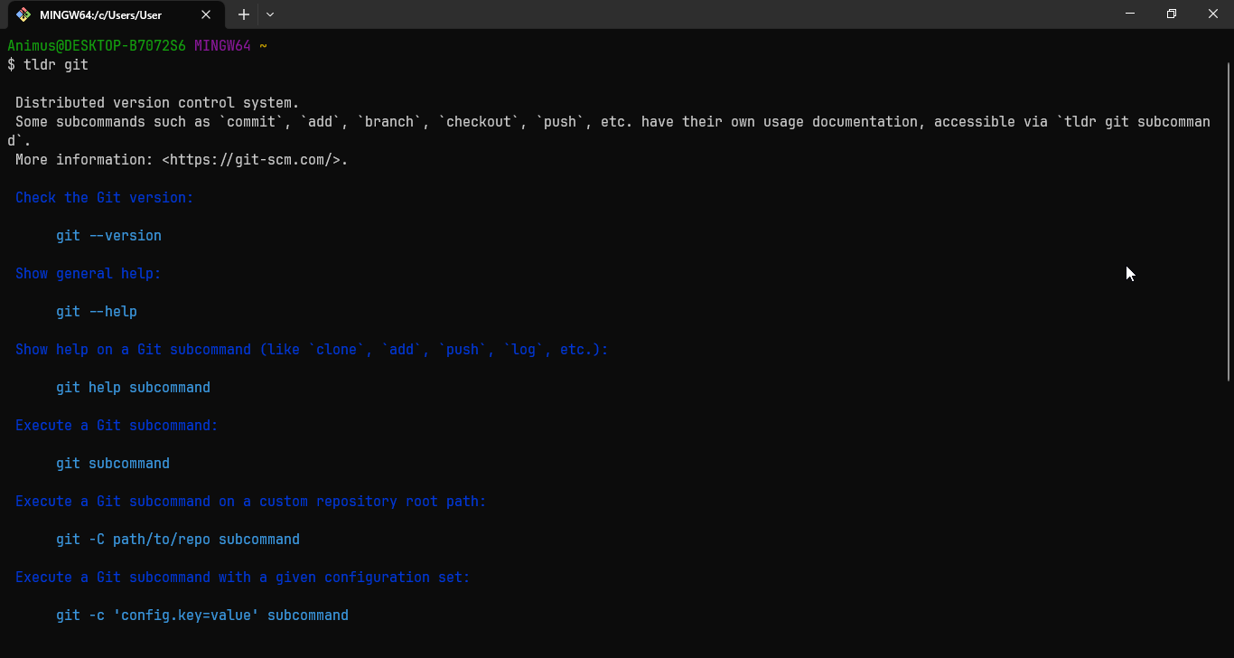The height and width of the screenshot is (658, 1234).
Task: Click the 'git help subcommand' command
Action: click(x=133, y=388)
